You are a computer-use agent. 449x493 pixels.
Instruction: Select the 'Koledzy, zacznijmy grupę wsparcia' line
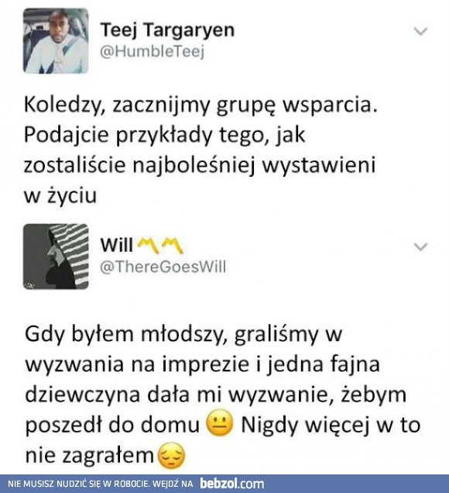coord(201,105)
